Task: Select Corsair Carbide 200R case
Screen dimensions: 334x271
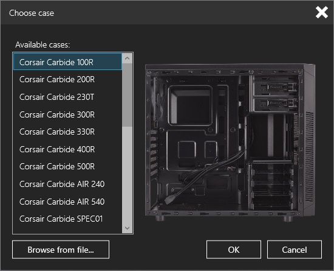Action: 67,79
